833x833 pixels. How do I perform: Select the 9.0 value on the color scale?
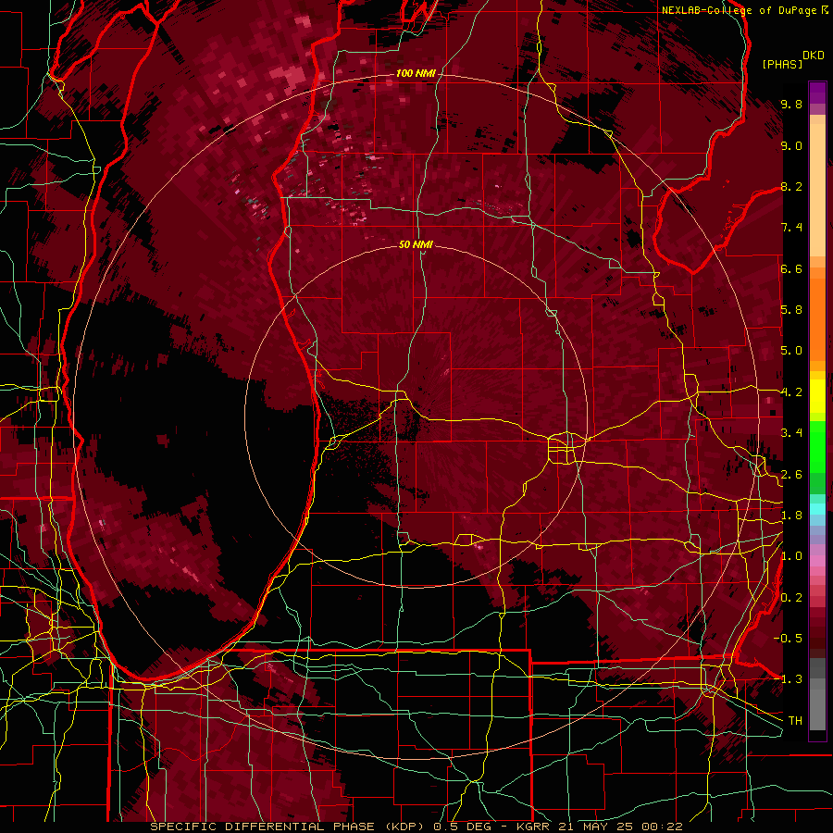click(791, 145)
